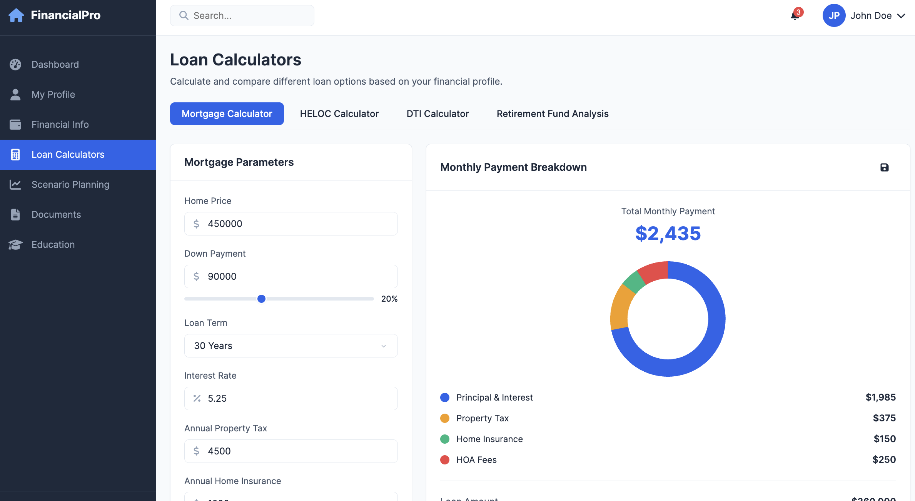Click inside the Interest Rate field
Screen dimensions: 915x501
point(291,398)
